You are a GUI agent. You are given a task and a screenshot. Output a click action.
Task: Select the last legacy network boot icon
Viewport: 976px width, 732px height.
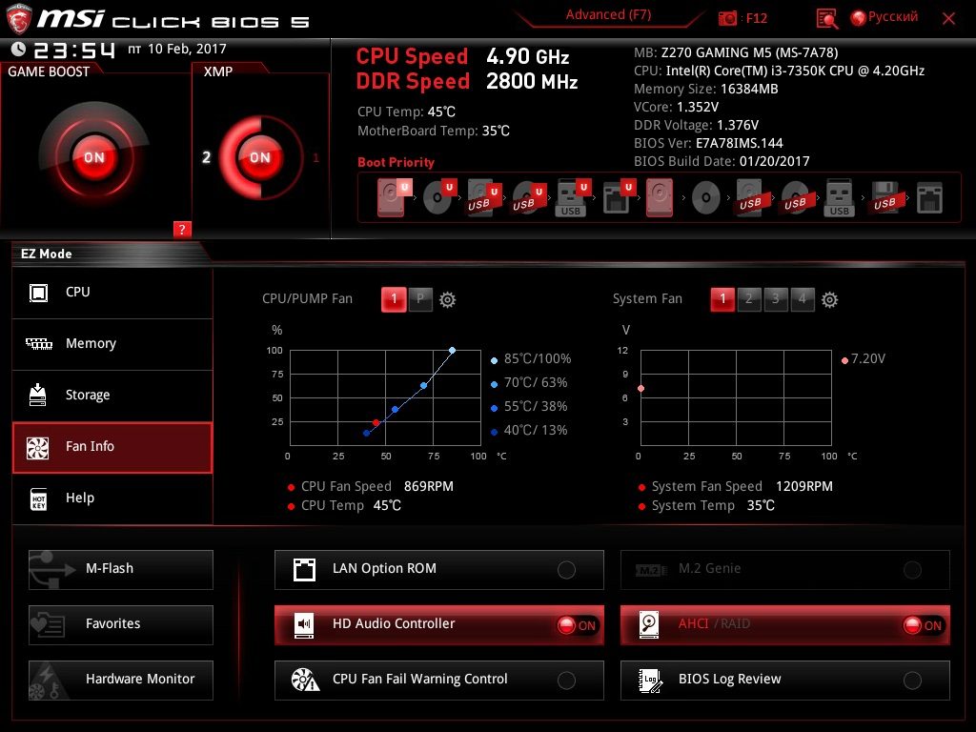tap(929, 197)
